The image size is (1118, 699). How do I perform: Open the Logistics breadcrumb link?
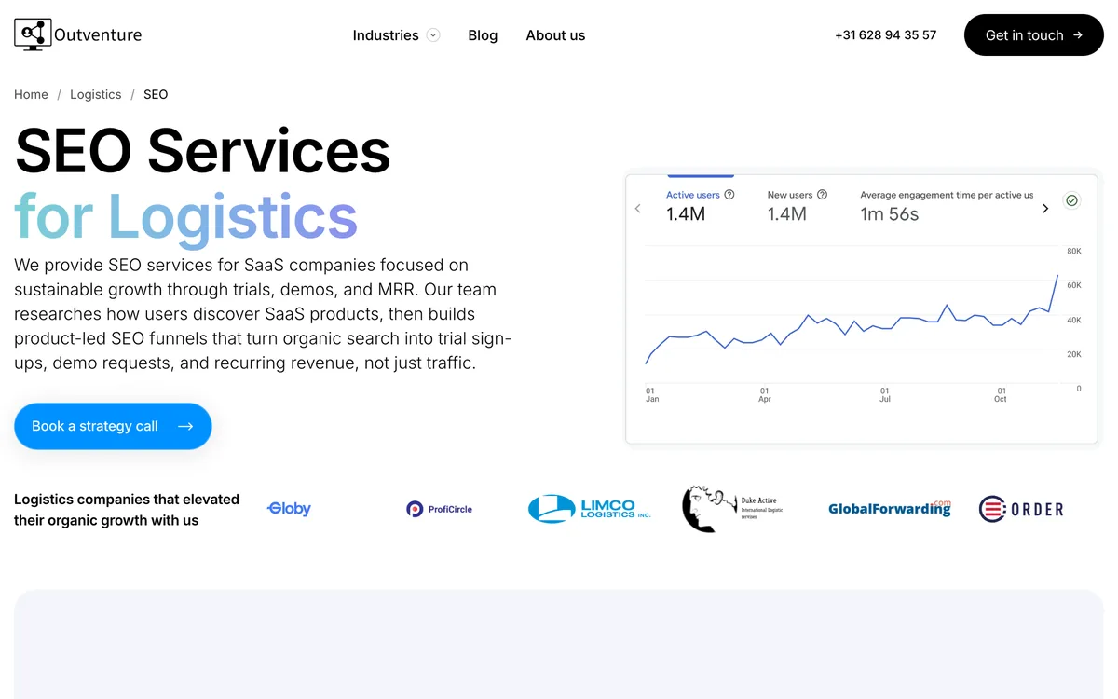point(96,94)
